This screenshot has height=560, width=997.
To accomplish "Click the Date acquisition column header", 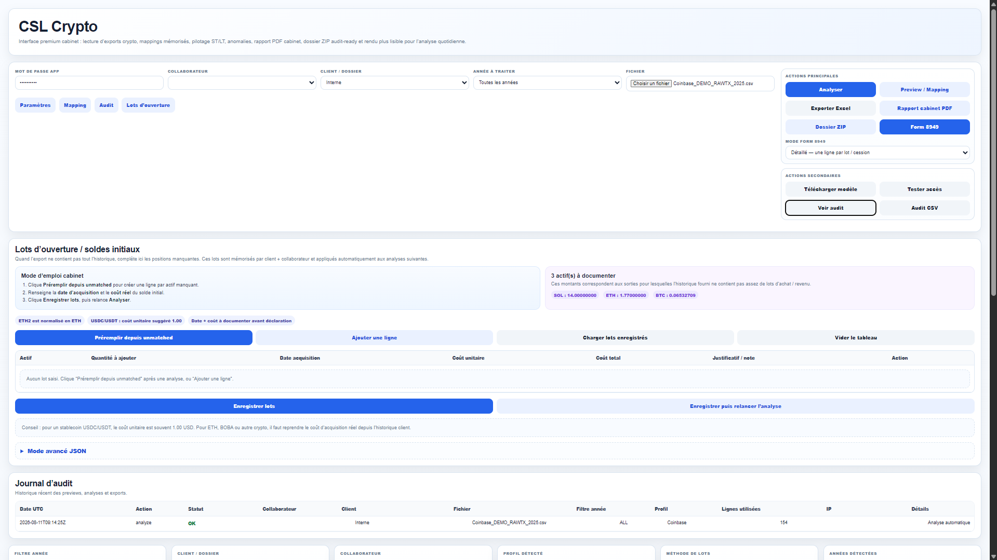I will coord(300,358).
